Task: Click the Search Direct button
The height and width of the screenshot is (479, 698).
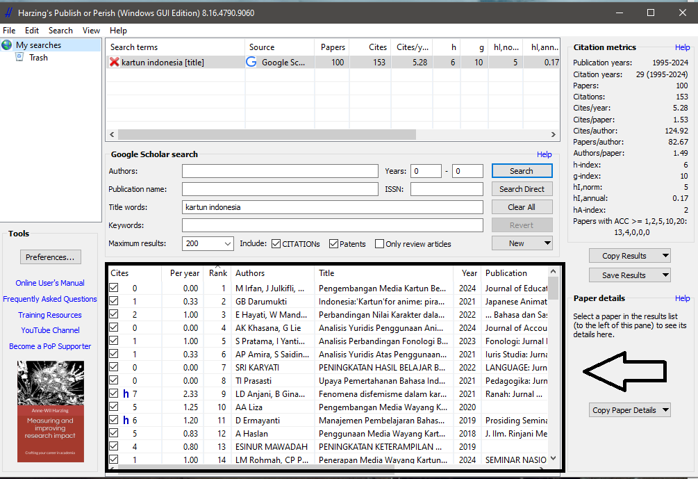Action: click(x=522, y=189)
